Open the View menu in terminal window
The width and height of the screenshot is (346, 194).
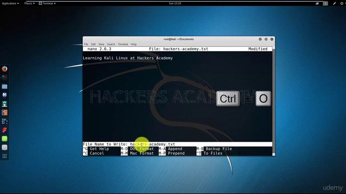pyautogui.click(x=101, y=44)
